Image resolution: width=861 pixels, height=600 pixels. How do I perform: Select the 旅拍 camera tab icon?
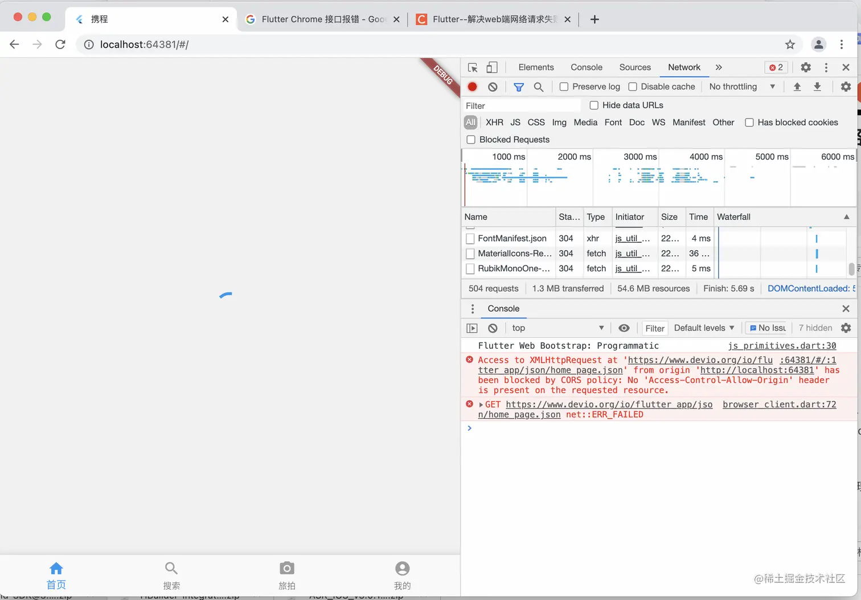click(x=287, y=568)
